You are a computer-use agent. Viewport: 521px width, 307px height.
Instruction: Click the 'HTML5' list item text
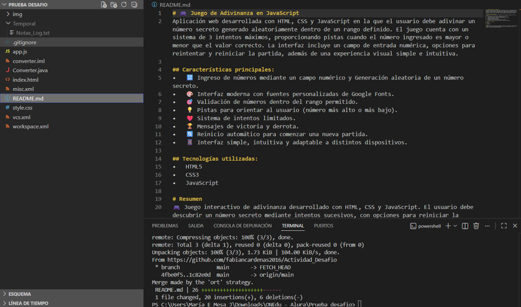click(x=193, y=166)
